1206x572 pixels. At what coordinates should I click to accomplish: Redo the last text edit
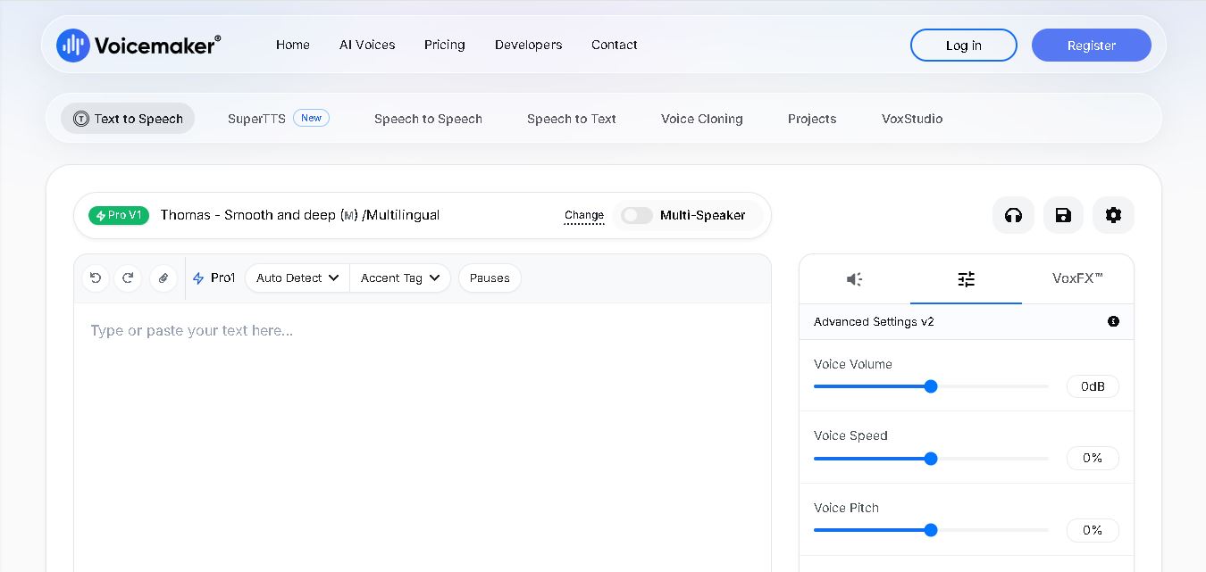128,278
